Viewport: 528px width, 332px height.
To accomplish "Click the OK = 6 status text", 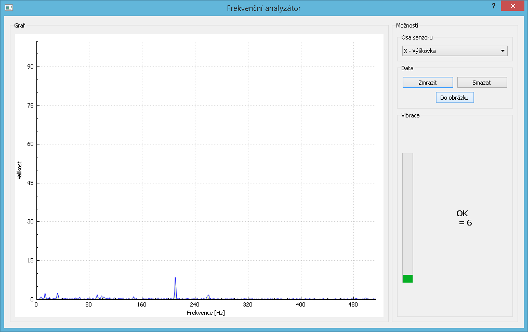I will pos(464,218).
